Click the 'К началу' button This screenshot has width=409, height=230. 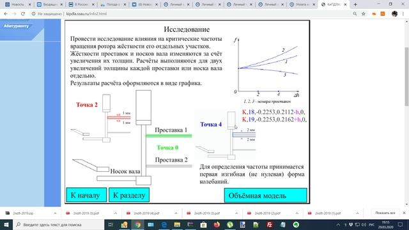point(86,195)
